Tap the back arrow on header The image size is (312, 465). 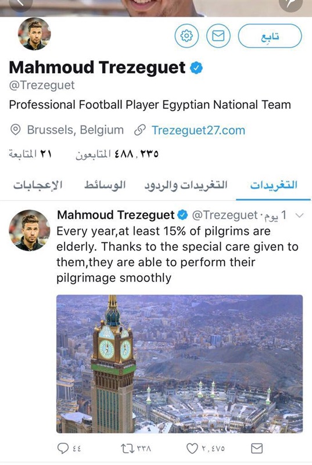pos(20,3)
